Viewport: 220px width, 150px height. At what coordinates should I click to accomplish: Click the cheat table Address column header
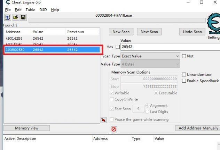click(101, 139)
